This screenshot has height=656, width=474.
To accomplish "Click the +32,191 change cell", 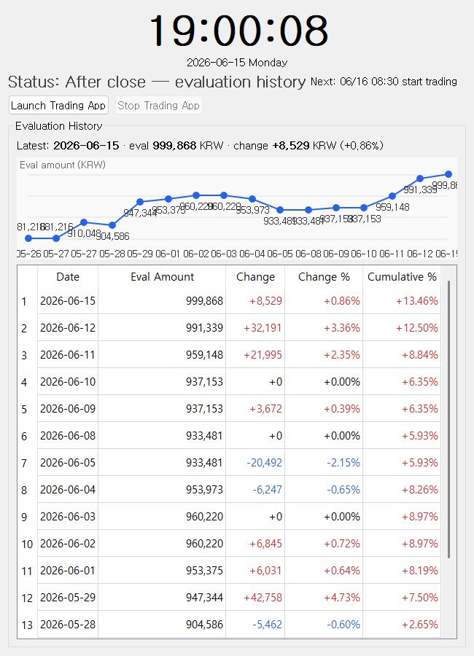I will (255, 327).
